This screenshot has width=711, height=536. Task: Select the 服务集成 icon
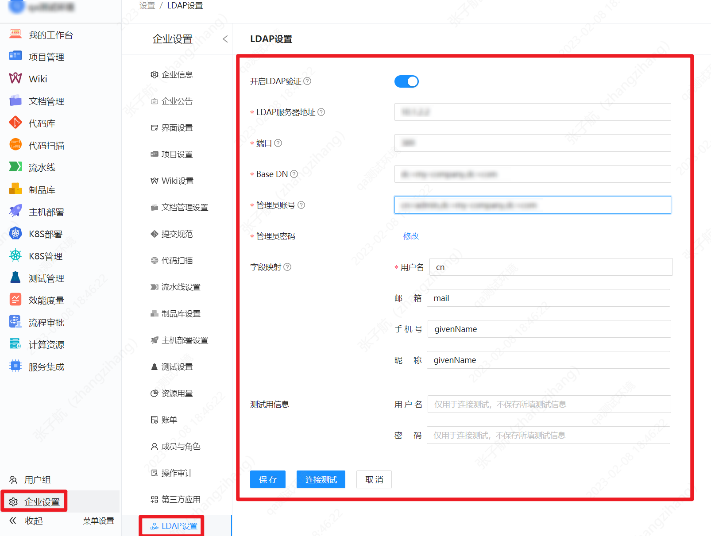[46, 366]
